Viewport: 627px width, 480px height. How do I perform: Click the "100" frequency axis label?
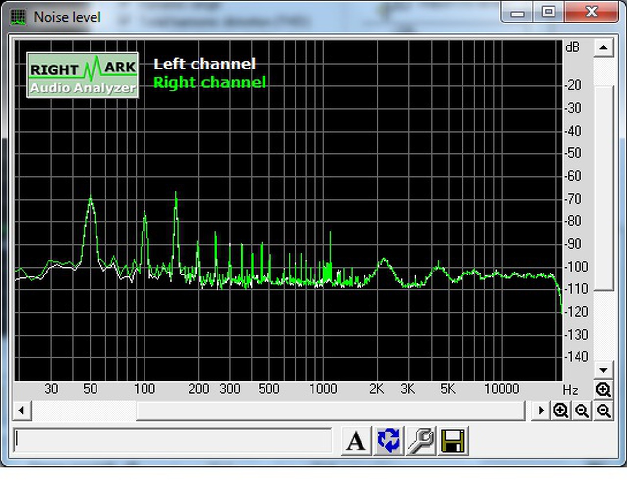pyautogui.click(x=145, y=389)
